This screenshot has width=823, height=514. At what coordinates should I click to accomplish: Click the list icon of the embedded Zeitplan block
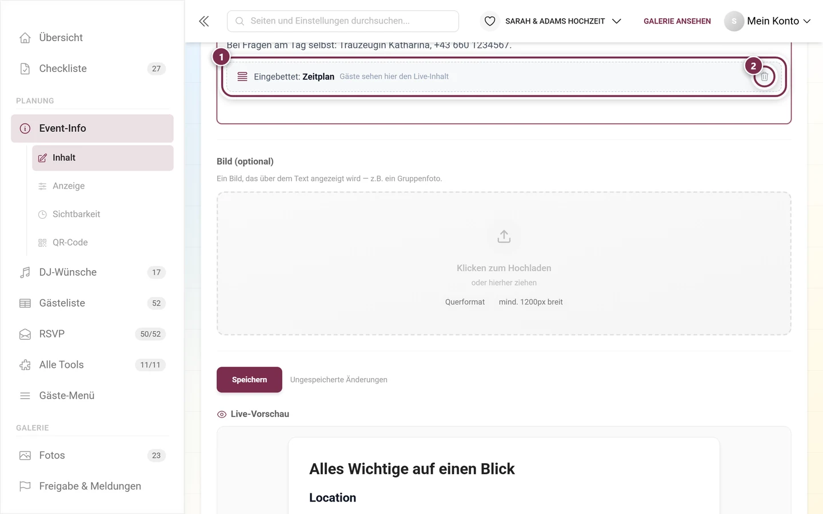point(242,77)
